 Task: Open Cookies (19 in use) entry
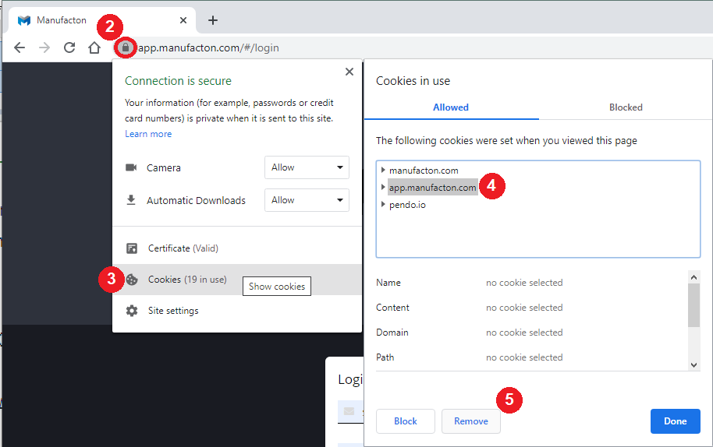pyautogui.click(x=187, y=280)
